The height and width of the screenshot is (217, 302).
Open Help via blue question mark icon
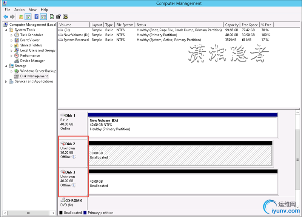coord(37,17)
